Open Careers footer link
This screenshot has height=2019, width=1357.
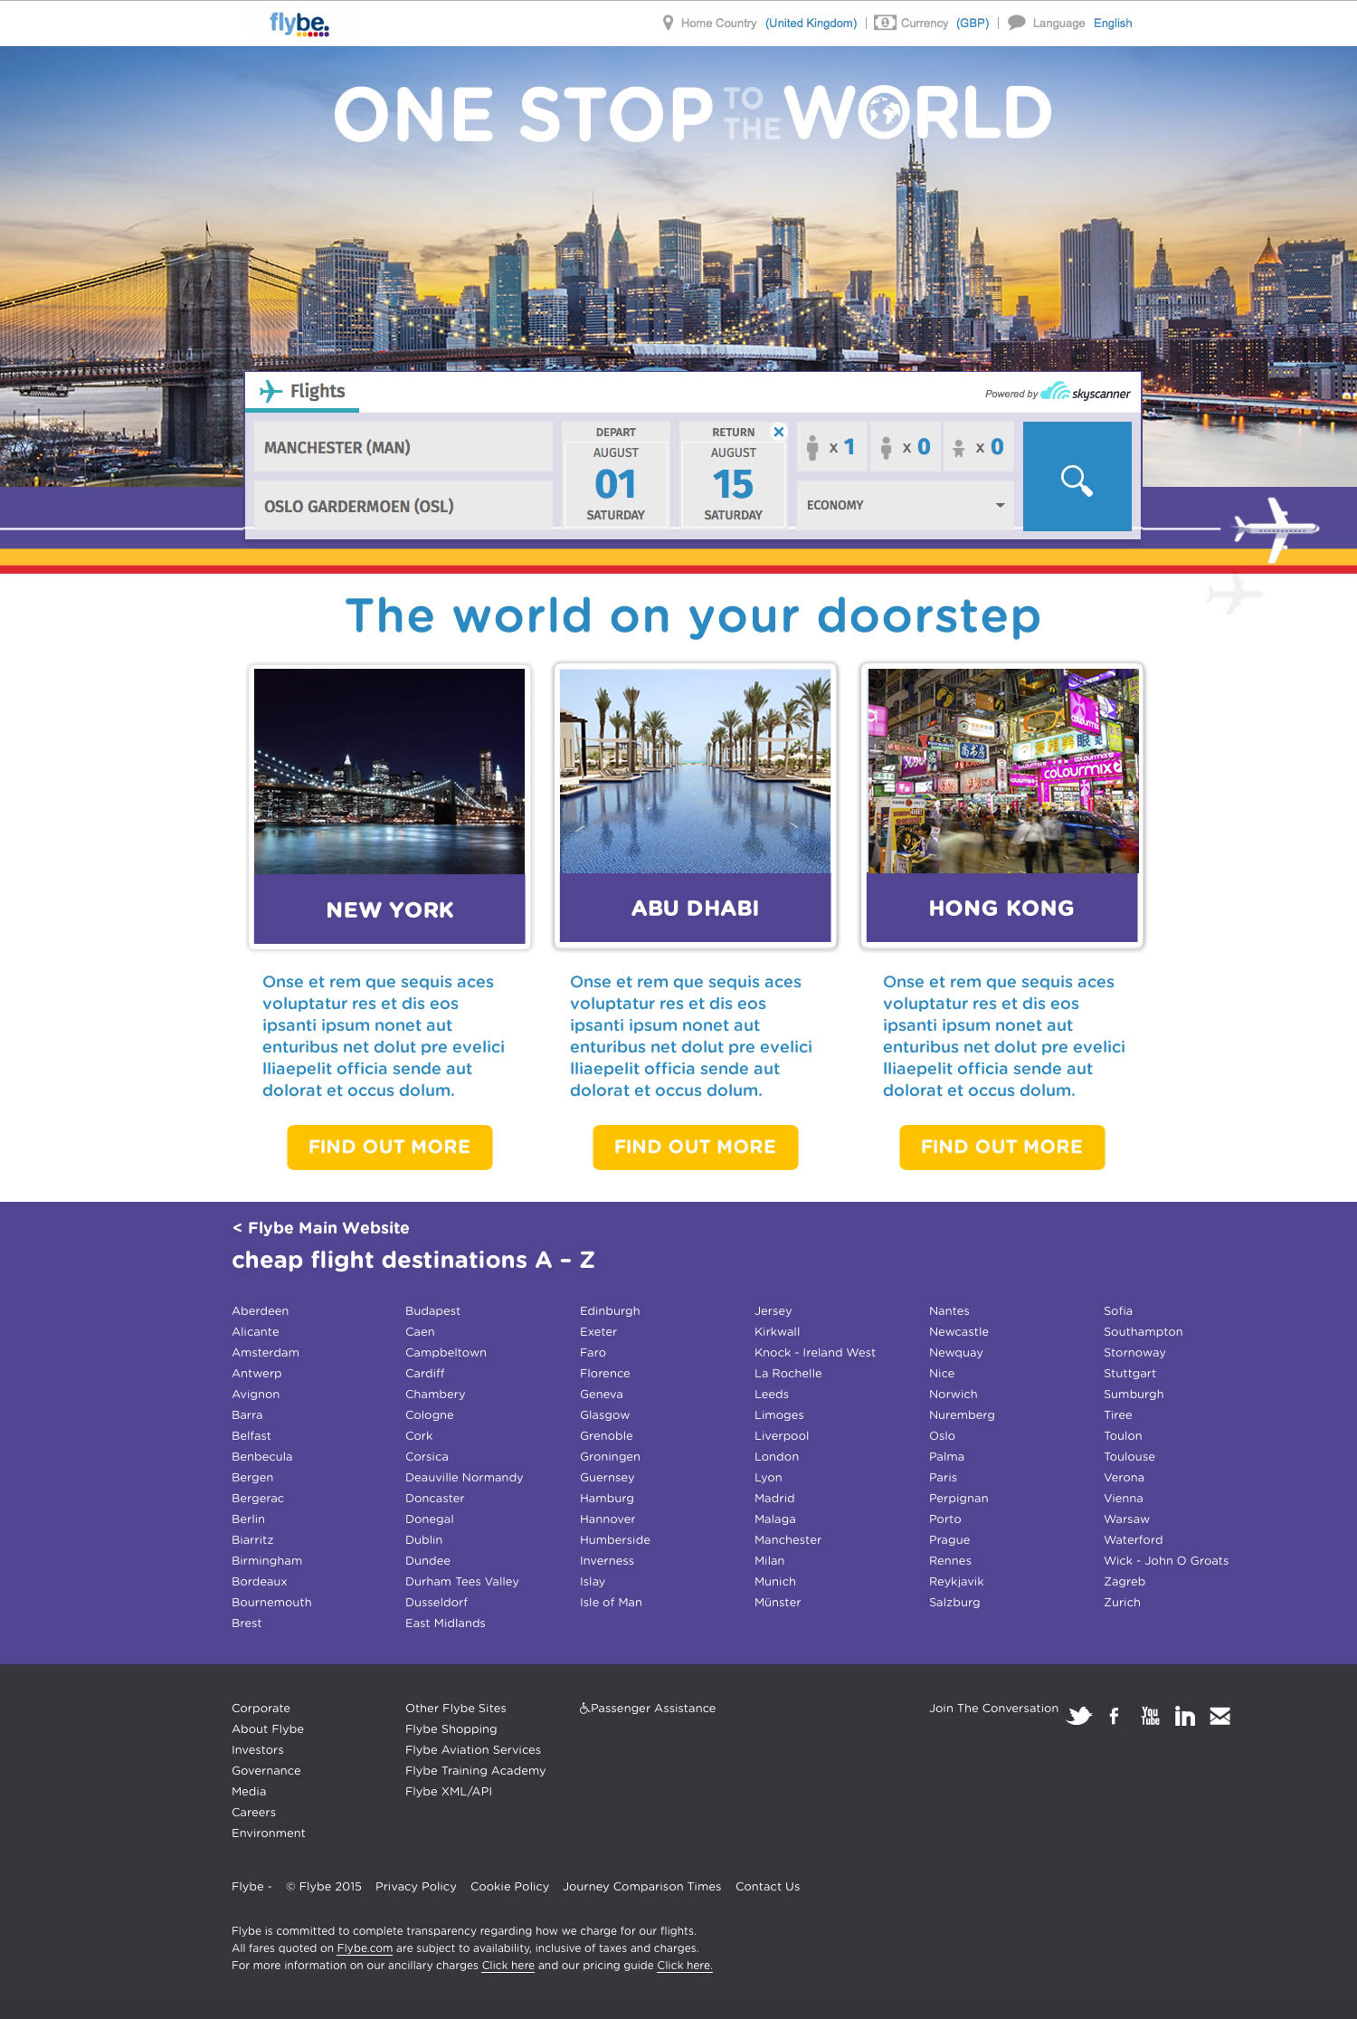pos(253,1812)
